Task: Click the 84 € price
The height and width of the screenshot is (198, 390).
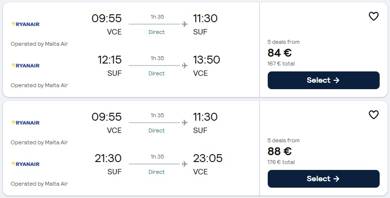Action: pyautogui.click(x=280, y=53)
